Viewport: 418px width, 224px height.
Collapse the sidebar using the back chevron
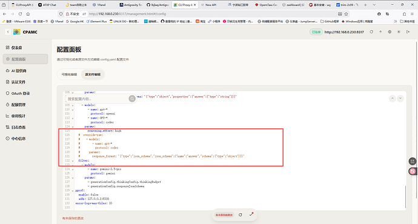point(8,32)
